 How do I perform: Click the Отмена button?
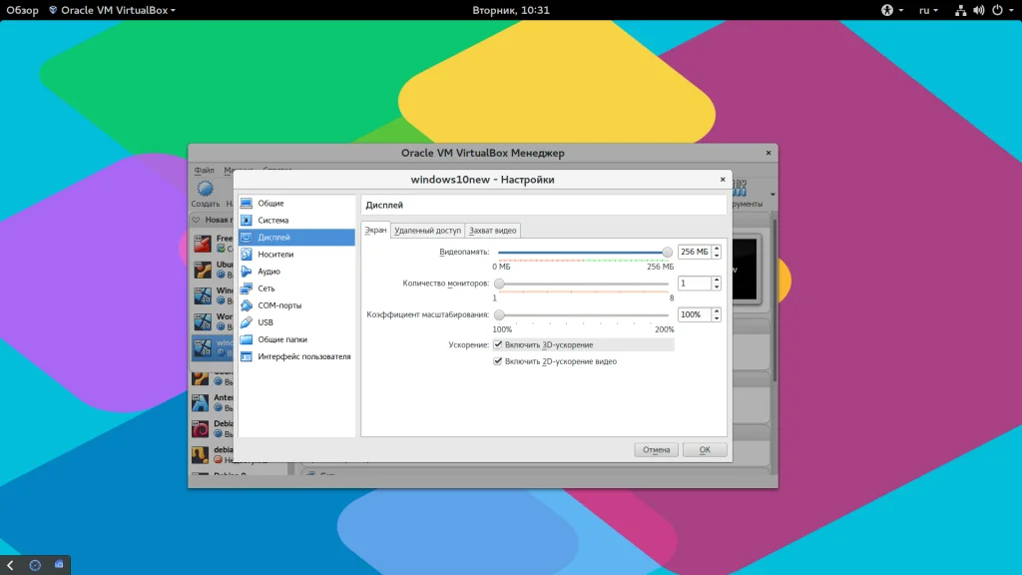click(656, 450)
